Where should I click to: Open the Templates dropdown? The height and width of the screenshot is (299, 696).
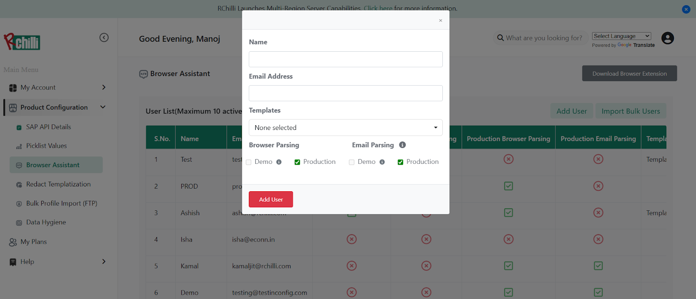click(x=345, y=127)
